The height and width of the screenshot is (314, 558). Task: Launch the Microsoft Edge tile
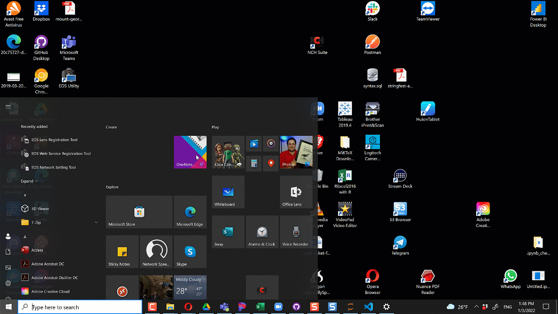click(190, 212)
